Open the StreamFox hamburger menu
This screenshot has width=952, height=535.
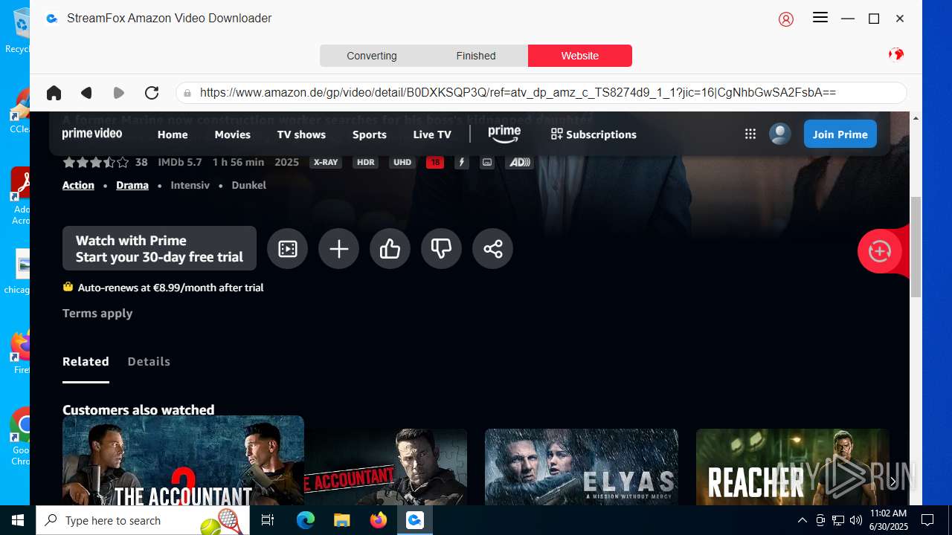coord(820,18)
